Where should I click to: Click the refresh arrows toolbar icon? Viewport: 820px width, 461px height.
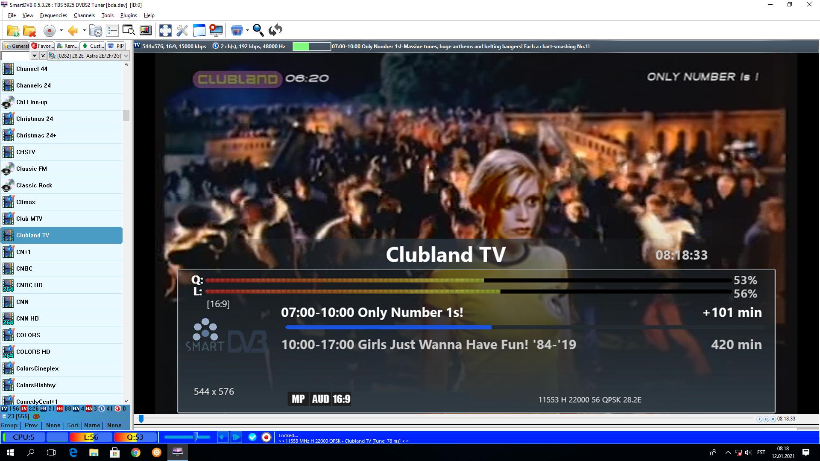pos(275,30)
